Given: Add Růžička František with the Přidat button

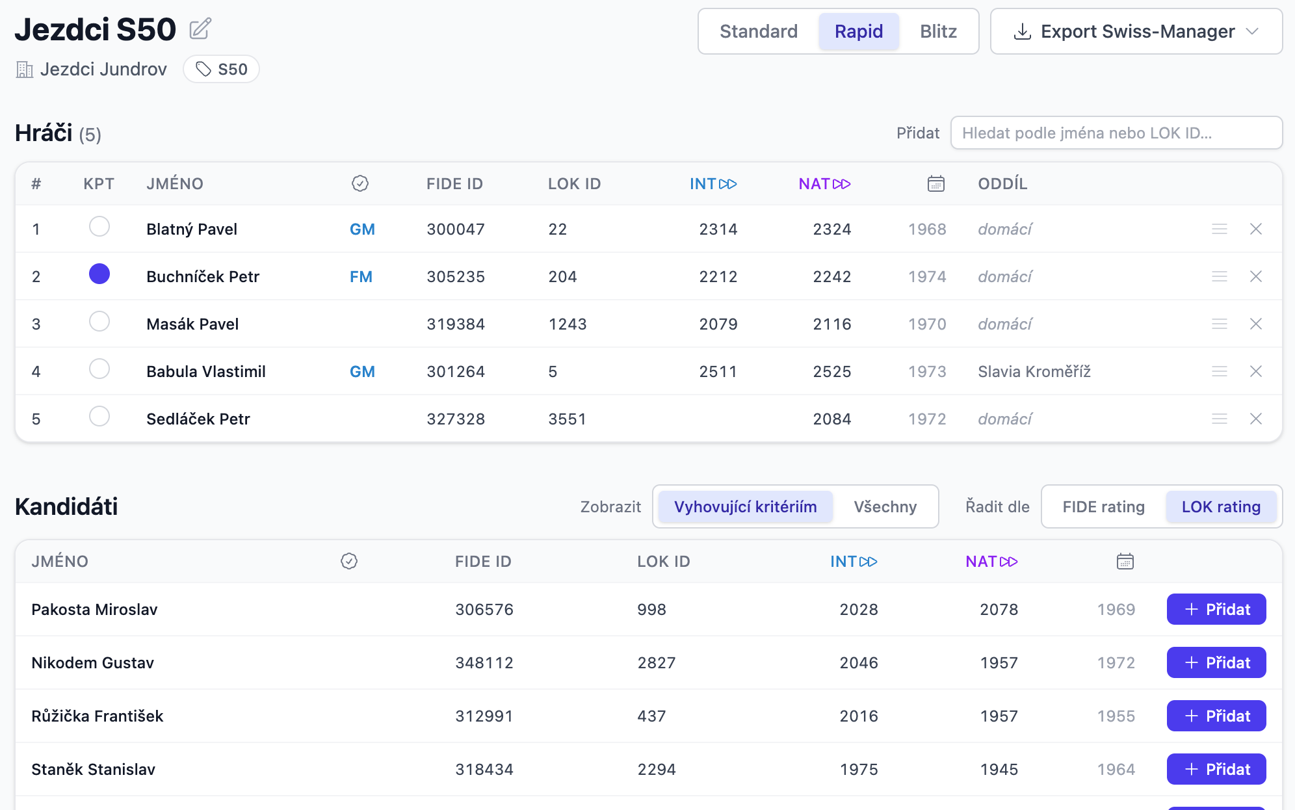Looking at the screenshot, I should [x=1216, y=716].
